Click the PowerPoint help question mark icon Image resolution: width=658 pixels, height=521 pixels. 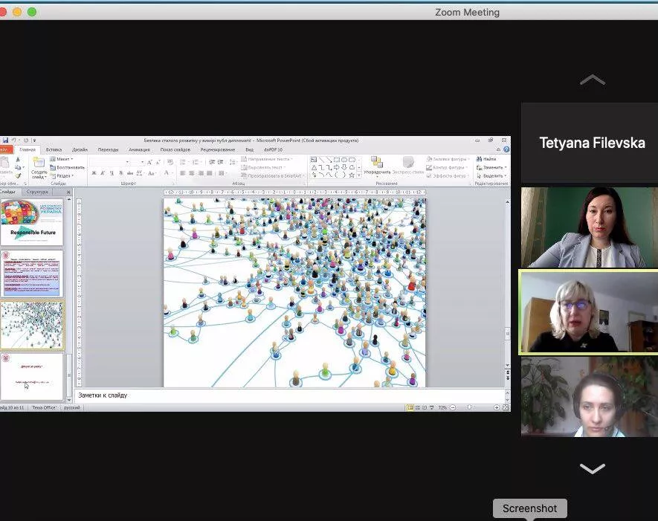[506, 149]
